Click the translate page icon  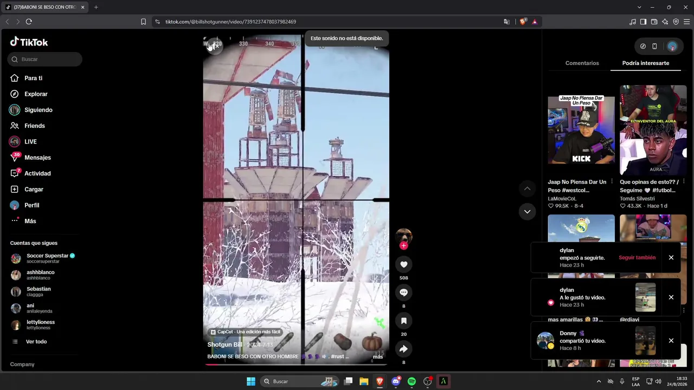pos(506,22)
